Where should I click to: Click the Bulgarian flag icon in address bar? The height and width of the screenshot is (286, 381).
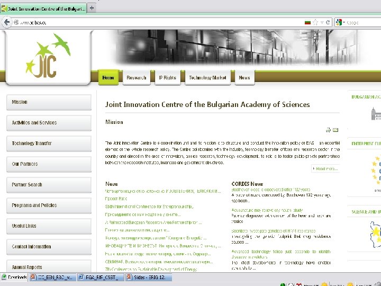[307, 22]
